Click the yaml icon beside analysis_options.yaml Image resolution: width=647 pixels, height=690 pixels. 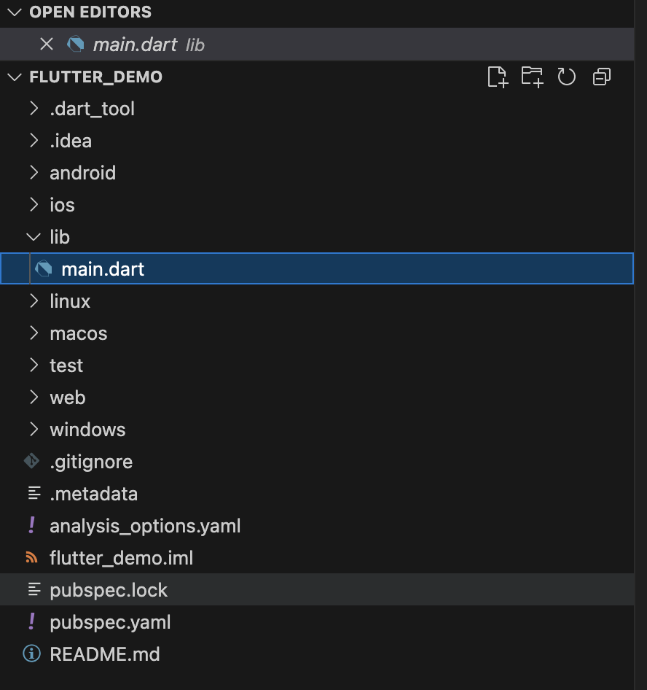[x=32, y=525]
